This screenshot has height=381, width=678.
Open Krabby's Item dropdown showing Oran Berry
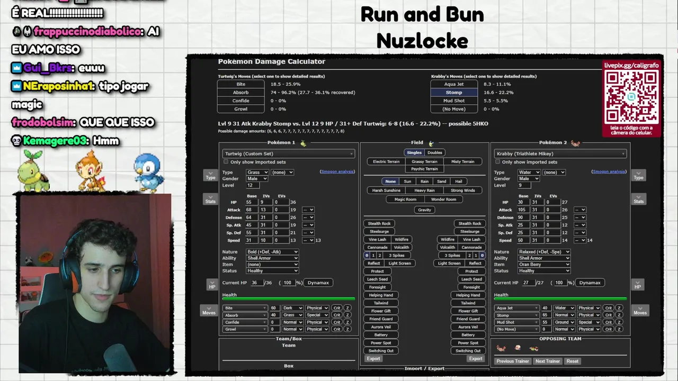[x=544, y=265]
